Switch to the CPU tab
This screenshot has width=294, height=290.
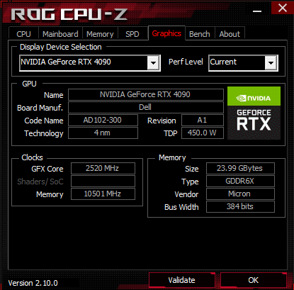(23, 34)
